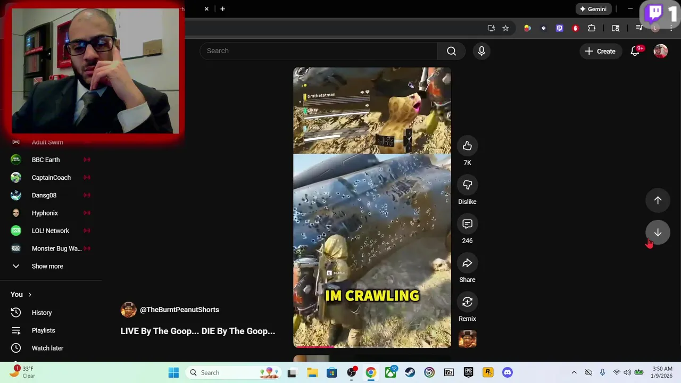Go to the next Short with down arrow
Viewport: 681px width, 383px height.
pos(658,232)
